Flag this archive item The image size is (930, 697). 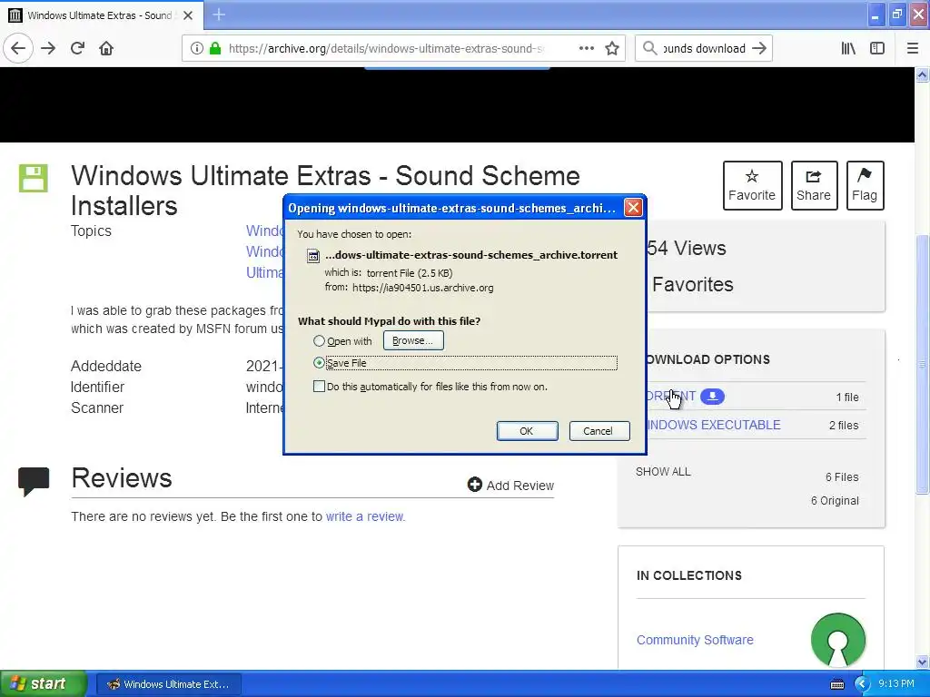tap(865, 185)
